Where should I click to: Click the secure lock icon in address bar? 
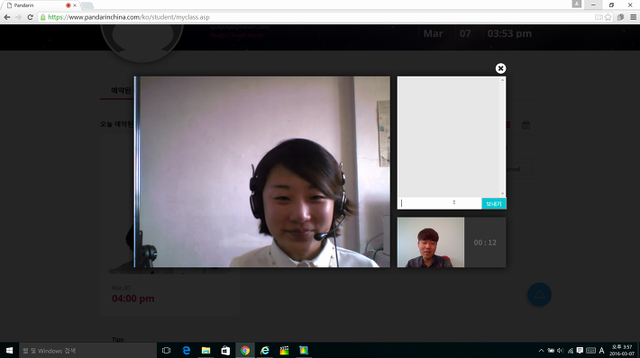click(43, 17)
